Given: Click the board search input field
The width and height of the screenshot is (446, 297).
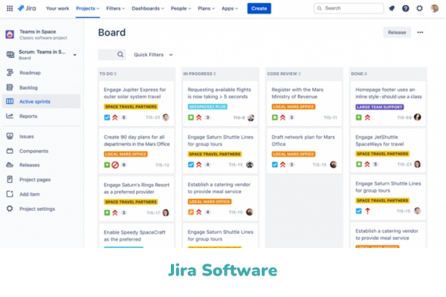Looking at the screenshot, I should 112,54.
